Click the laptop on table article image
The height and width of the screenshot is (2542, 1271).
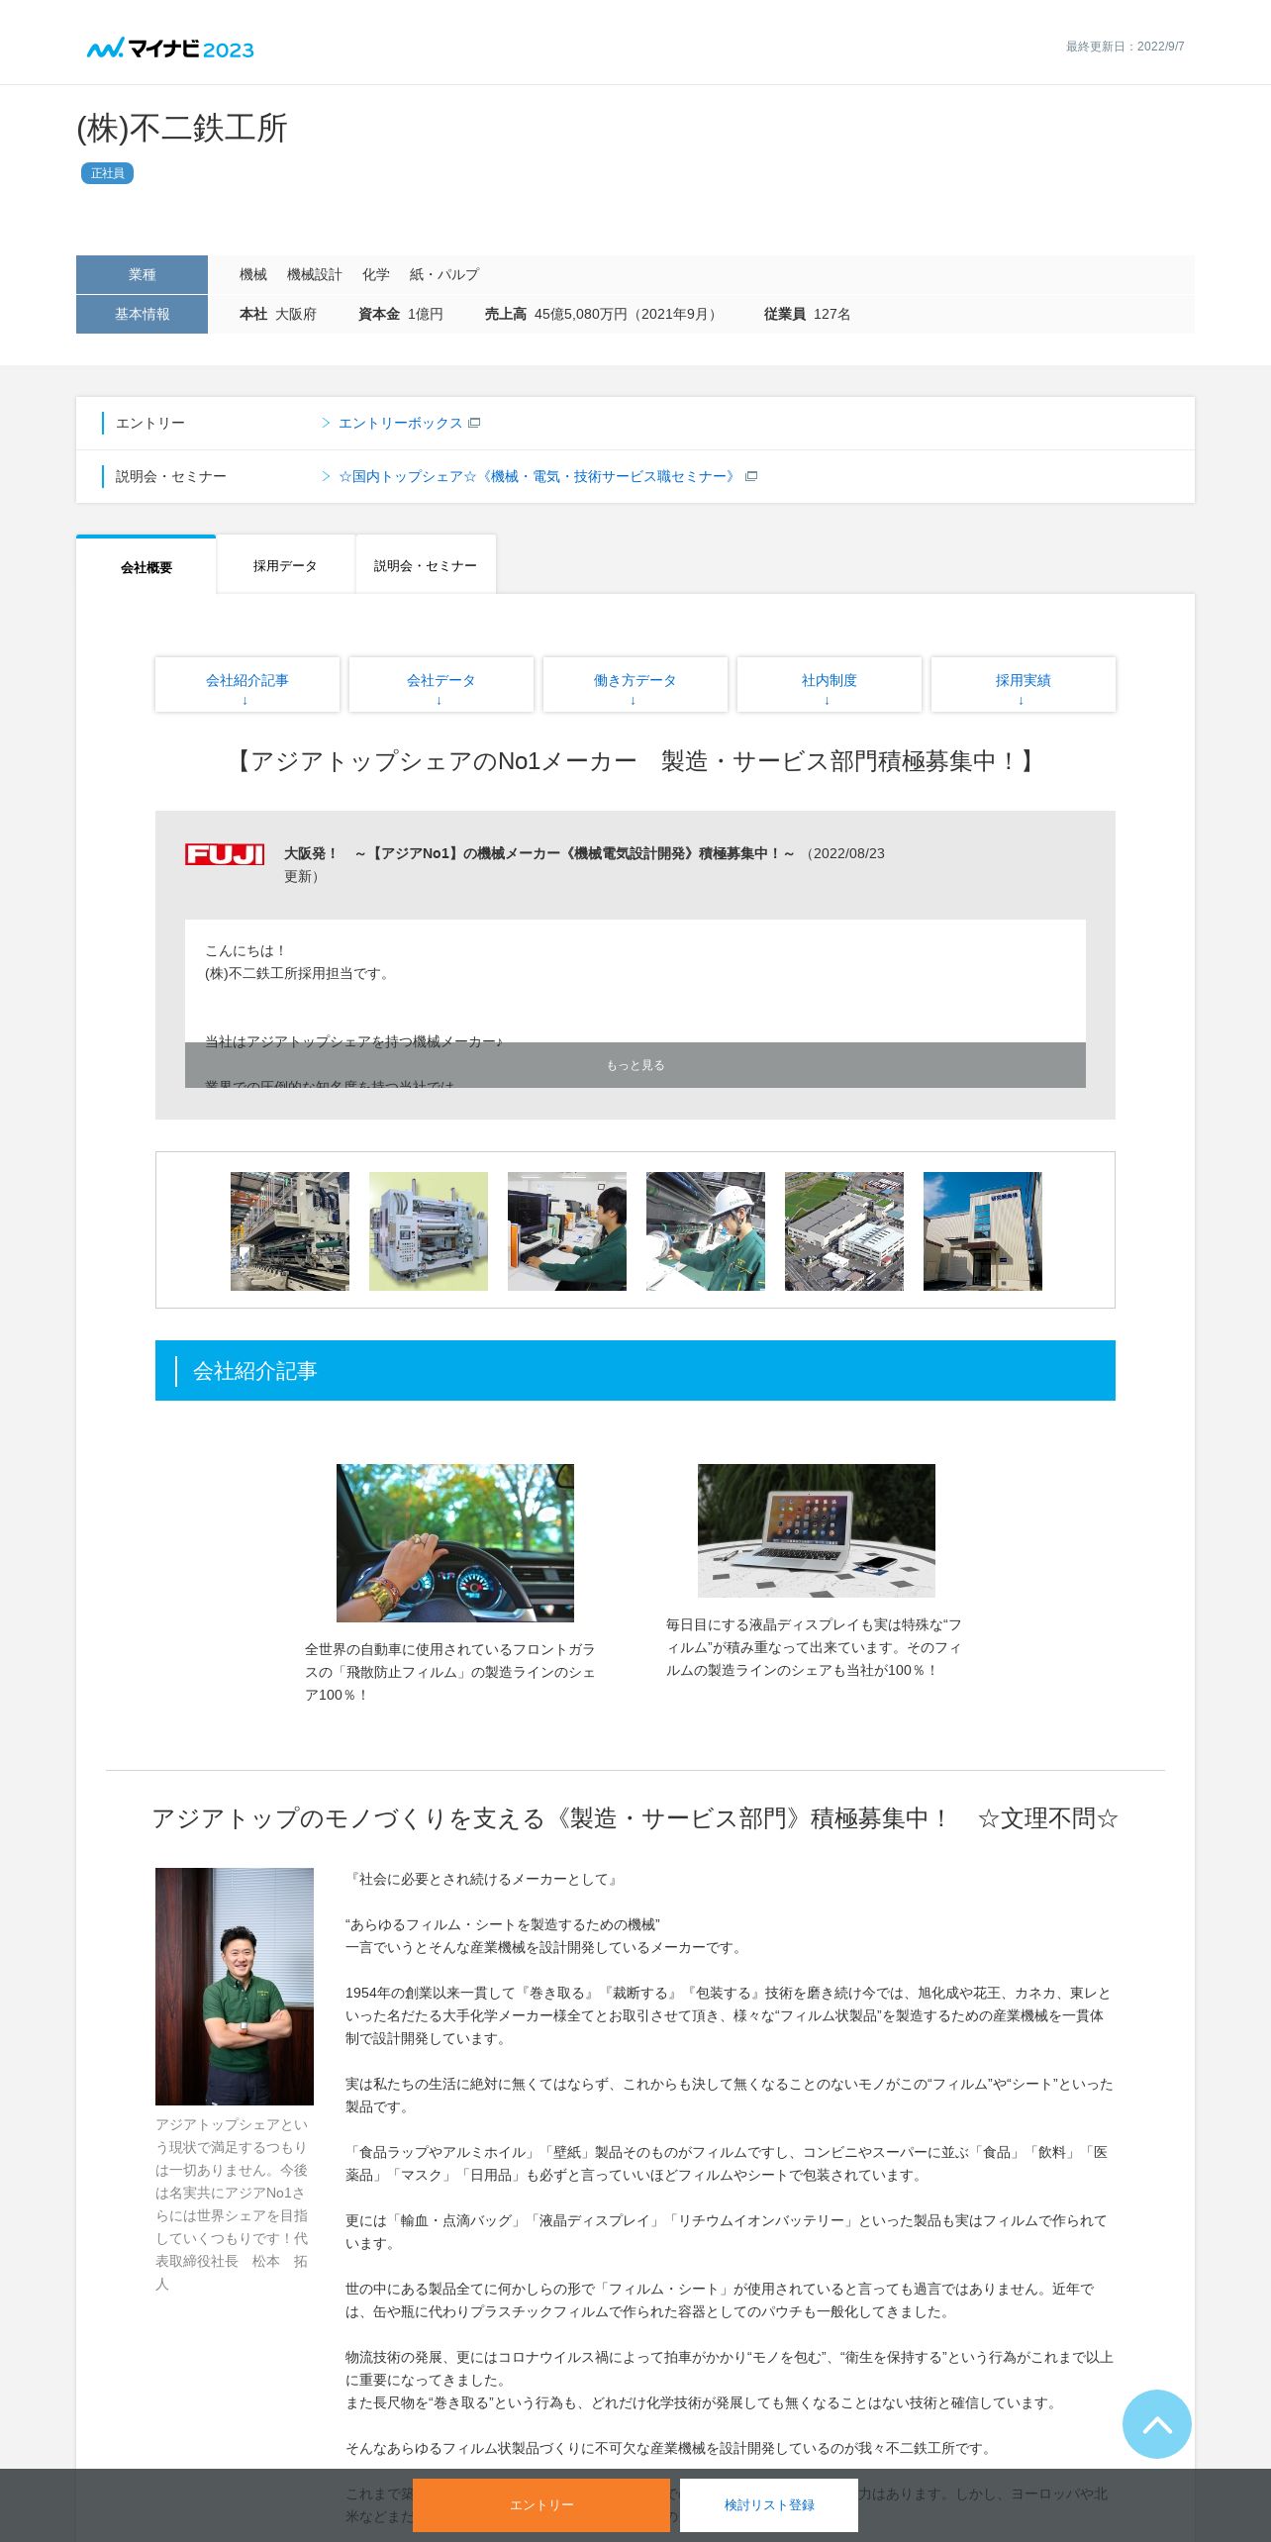click(x=817, y=1530)
